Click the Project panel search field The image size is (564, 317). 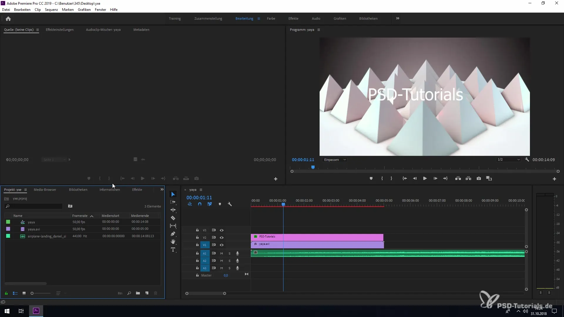click(x=33, y=206)
